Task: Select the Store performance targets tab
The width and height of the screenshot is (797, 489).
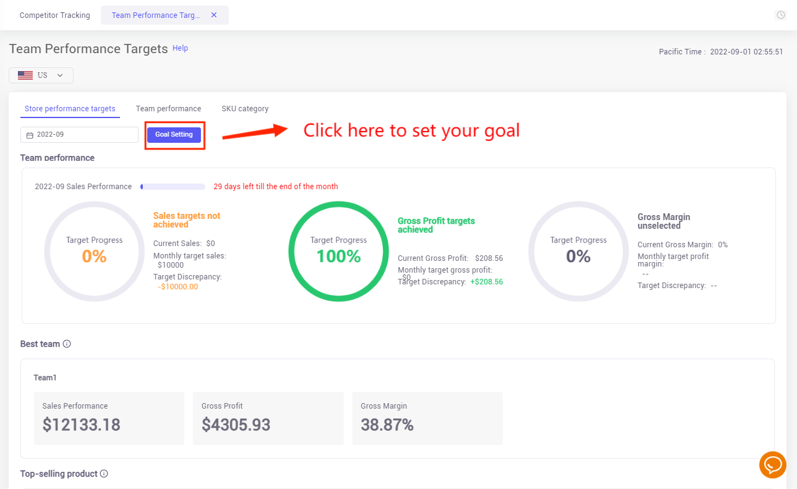Action: point(70,109)
